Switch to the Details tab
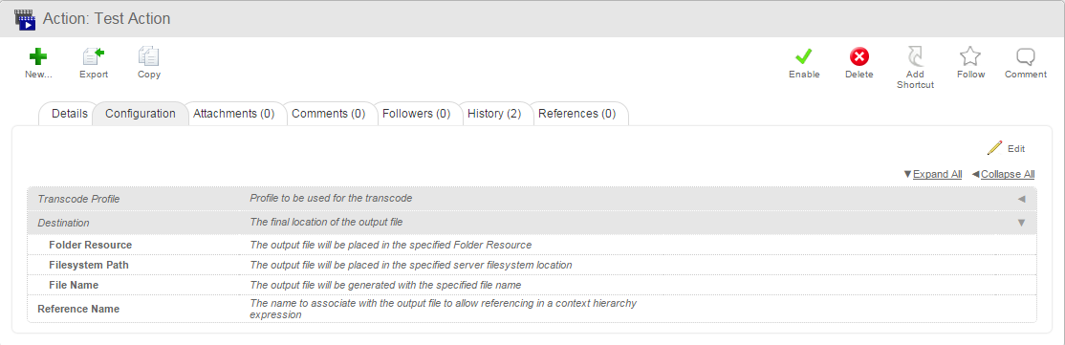The width and height of the screenshot is (1065, 345). coord(69,114)
